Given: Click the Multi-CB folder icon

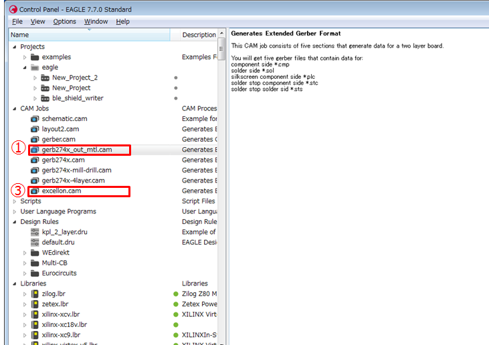Looking at the screenshot, I should coord(35,263).
